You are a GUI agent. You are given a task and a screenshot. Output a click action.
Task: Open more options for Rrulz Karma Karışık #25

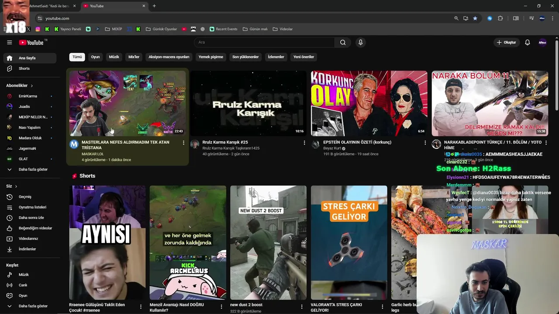(x=304, y=143)
